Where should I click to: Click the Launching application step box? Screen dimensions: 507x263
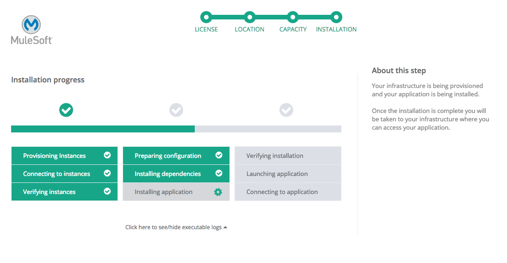pos(288,174)
